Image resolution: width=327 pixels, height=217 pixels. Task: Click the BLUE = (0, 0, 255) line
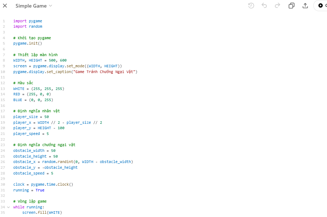tap(33, 100)
